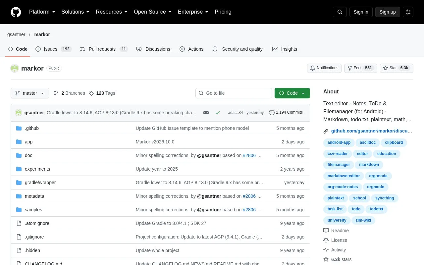This screenshot has width=424, height=265.
Task: Open the 2,194 Commits history
Action: (286, 113)
